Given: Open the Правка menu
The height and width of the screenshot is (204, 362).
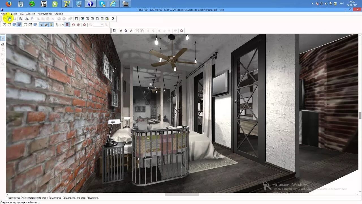Looking at the screenshot, I should coord(13,14).
